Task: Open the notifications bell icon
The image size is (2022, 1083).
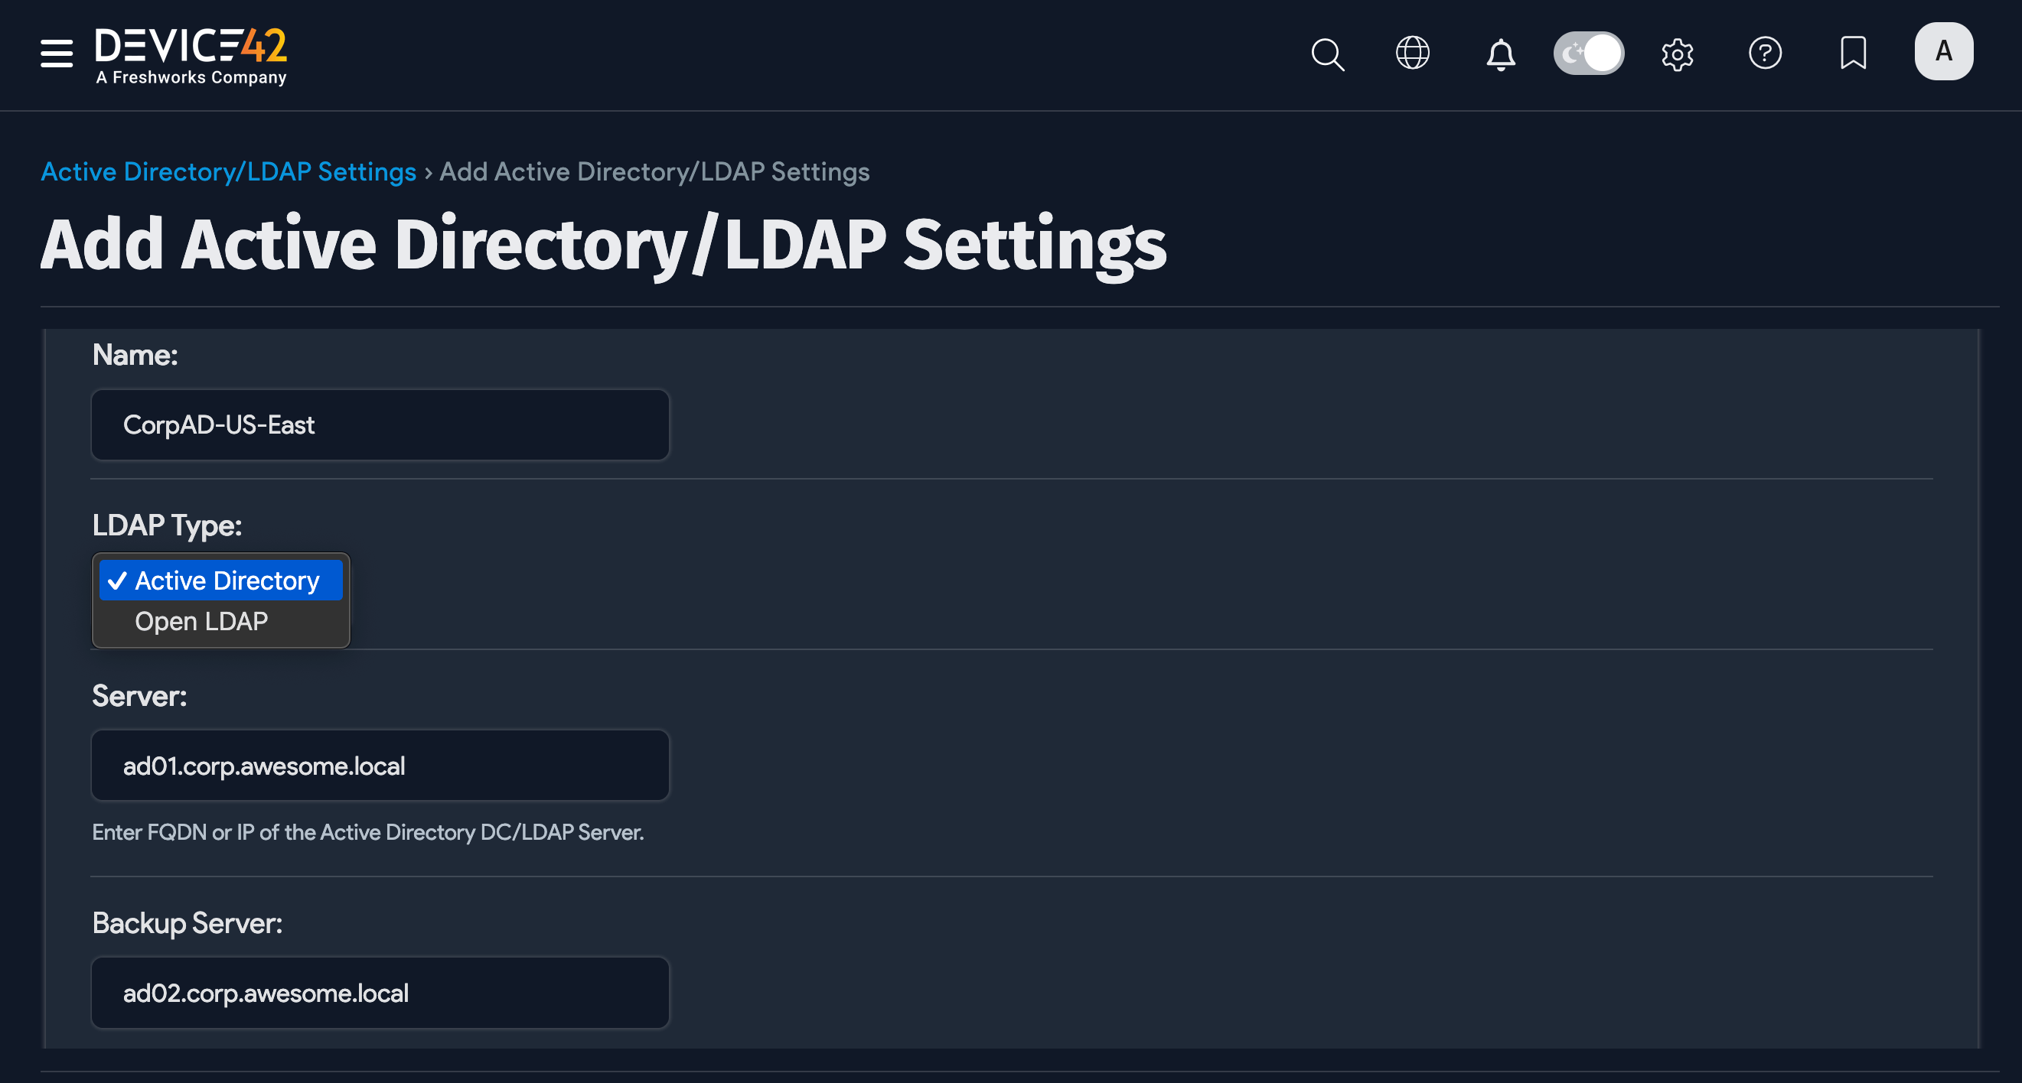Action: coord(1500,54)
